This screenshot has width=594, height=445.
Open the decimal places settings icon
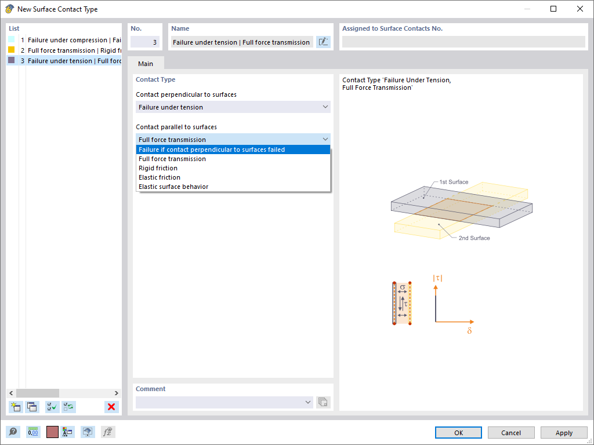pos(33,432)
